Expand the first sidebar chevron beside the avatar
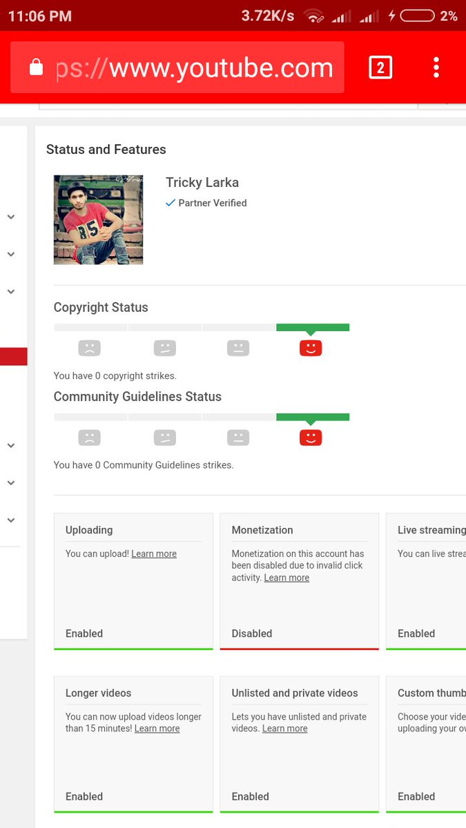 11,217
